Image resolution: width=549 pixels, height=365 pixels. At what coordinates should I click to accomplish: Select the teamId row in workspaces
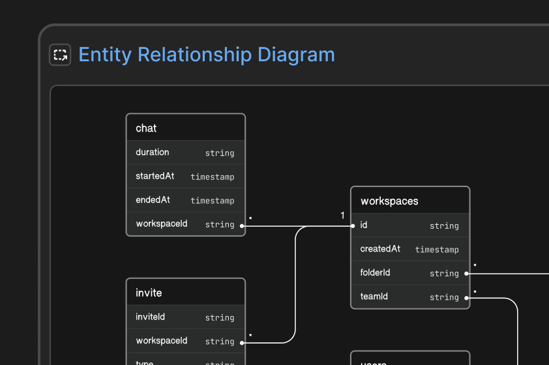pyautogui.click(x=410, y=297)
